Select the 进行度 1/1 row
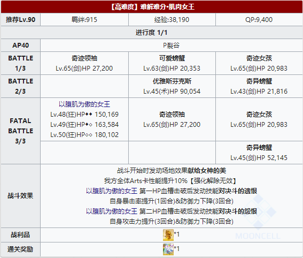The image size is (303, 258). pos(152,32)
